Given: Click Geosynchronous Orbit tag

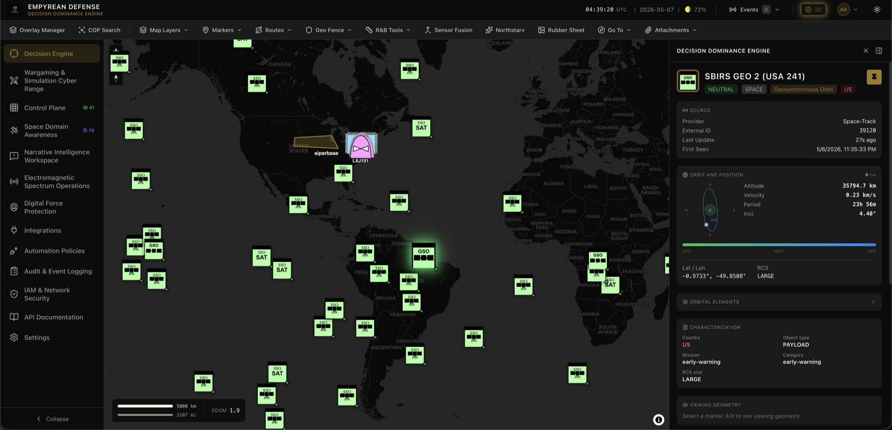Looking at the screenshot, I should (803, 89).
